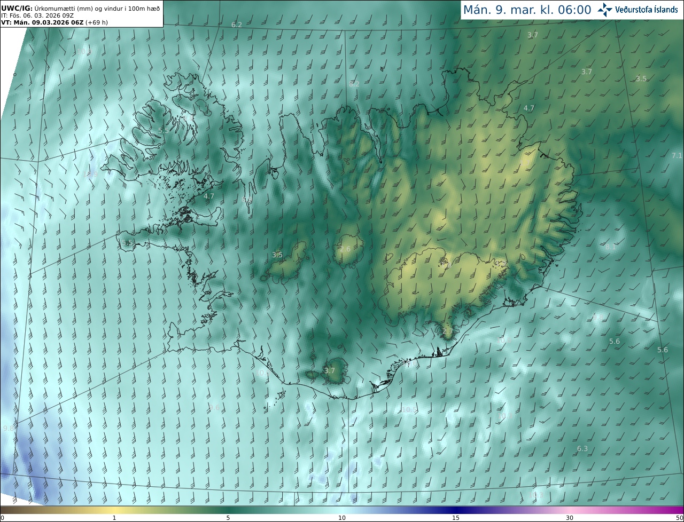Screen dimensions: 684x522
Task: Click the '6.3' value on the map
Action: [x=582, y=449]
